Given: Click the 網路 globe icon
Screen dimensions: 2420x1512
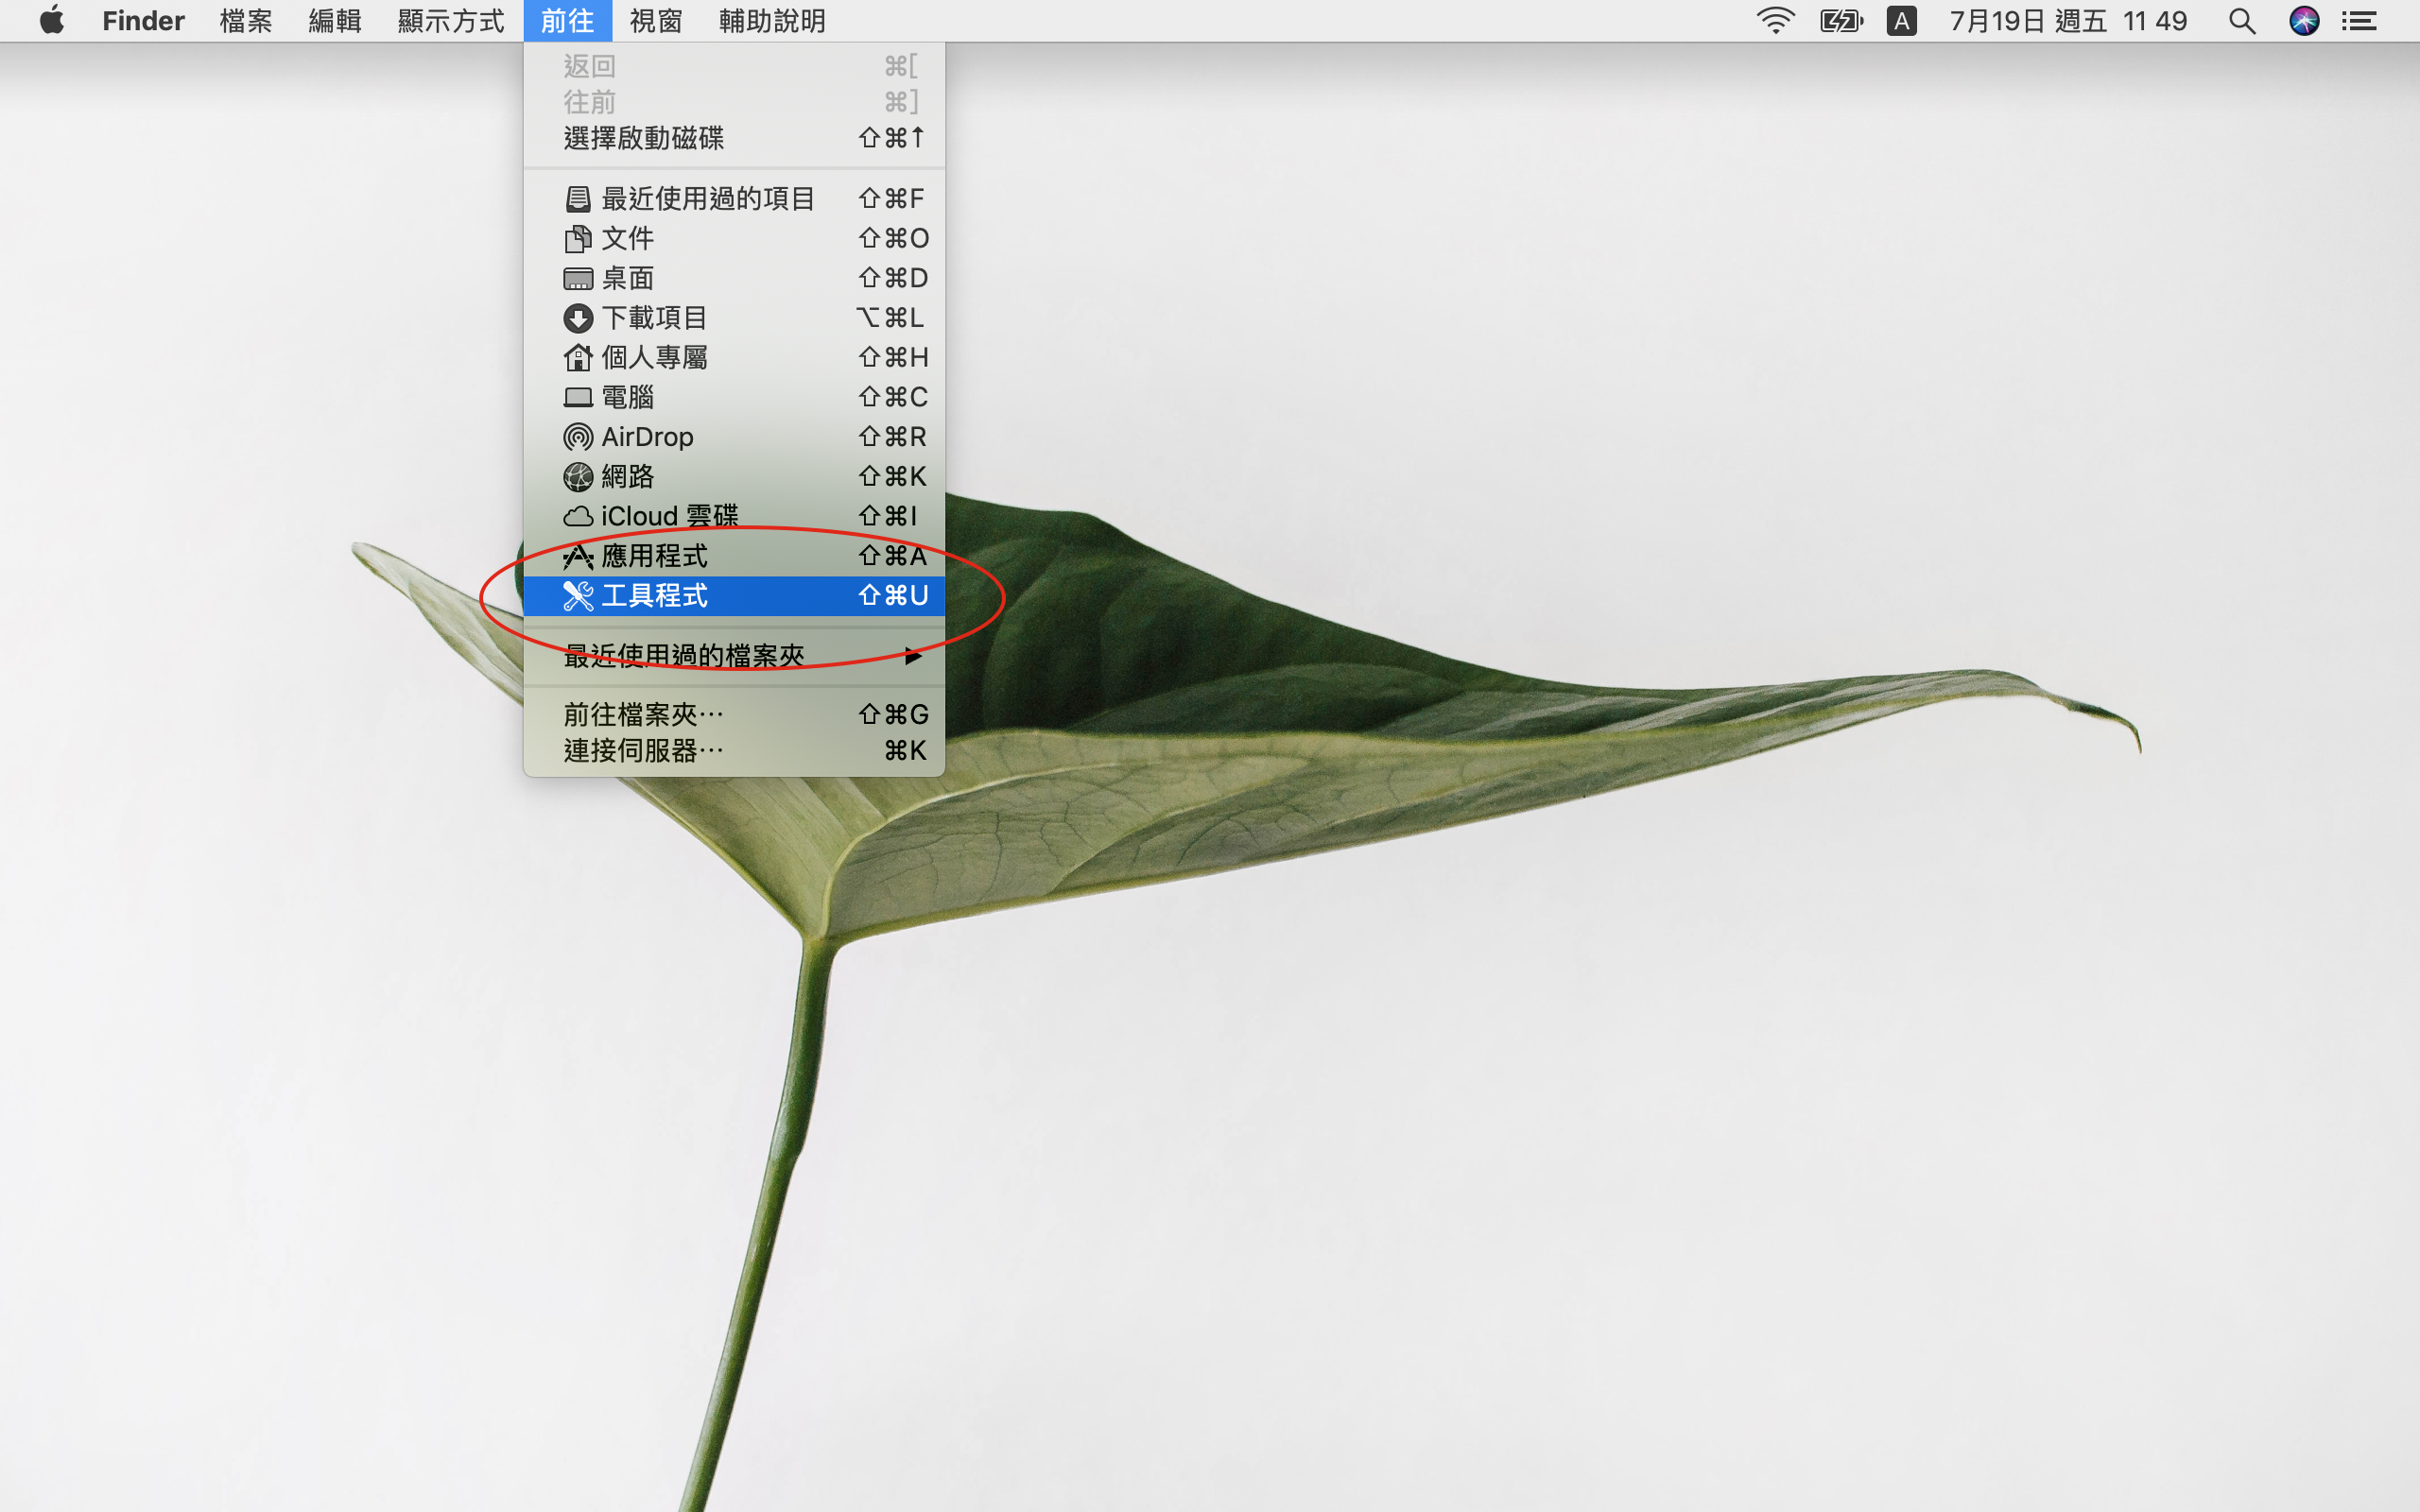Looking at the screenshot, I should coord(578,477).
